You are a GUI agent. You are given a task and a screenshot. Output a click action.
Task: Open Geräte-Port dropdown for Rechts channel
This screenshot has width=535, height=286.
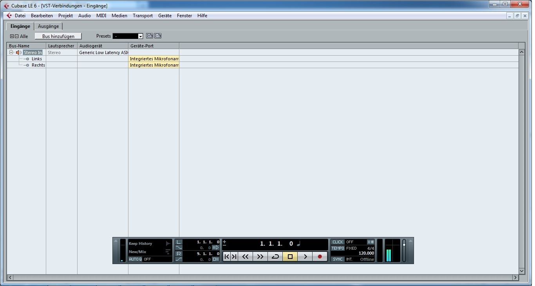154,65
